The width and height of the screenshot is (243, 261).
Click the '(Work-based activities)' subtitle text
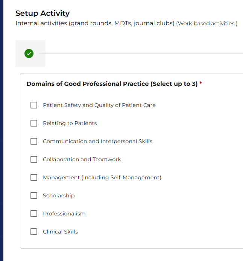[207, 24]
